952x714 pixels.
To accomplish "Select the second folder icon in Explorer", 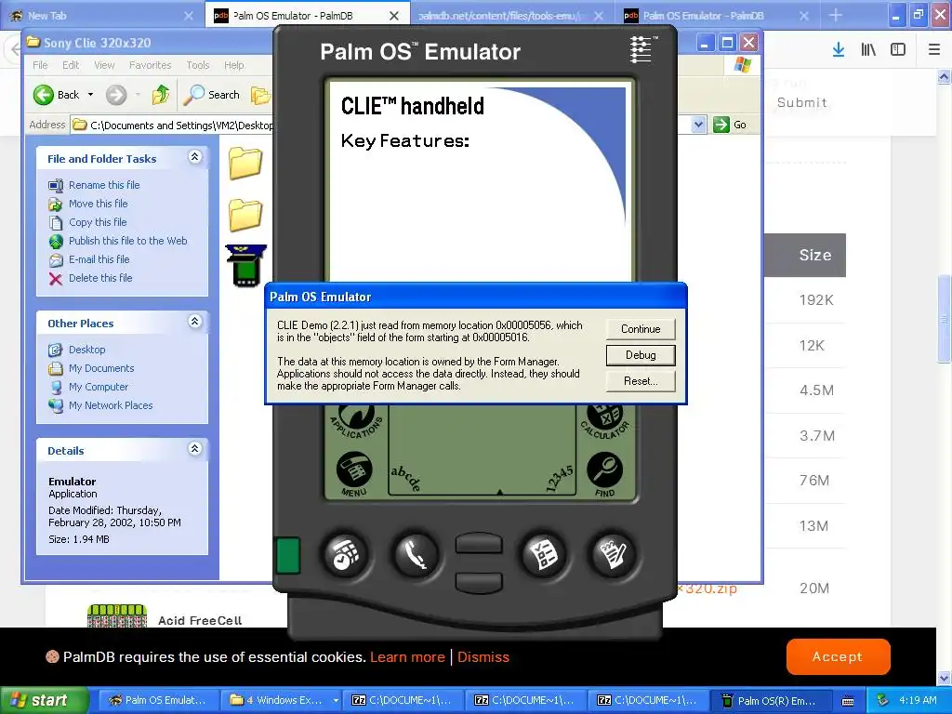I will pos(245,215).
